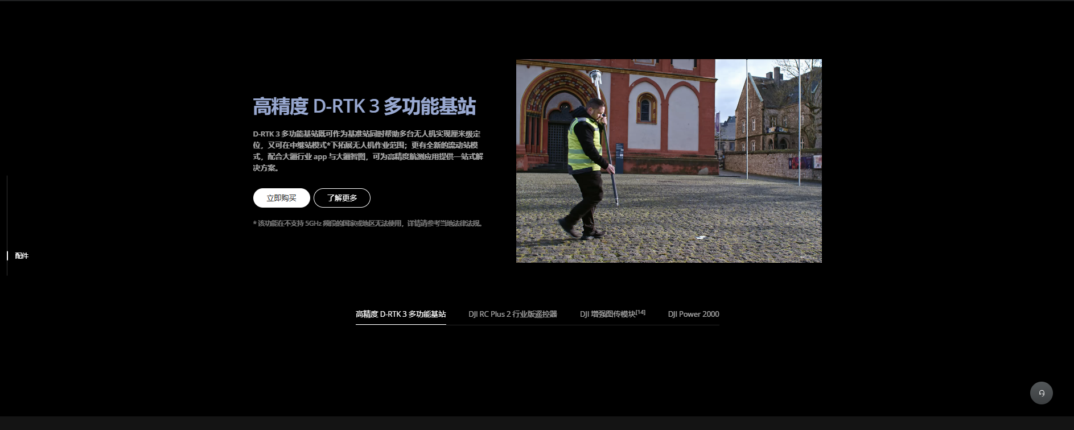Open the headset customer support chat

[1041, 392]
